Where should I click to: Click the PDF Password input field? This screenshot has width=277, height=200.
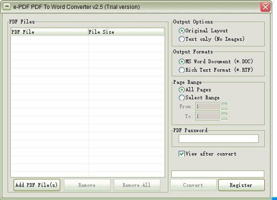pyautogui.click(x=219, y=139)
